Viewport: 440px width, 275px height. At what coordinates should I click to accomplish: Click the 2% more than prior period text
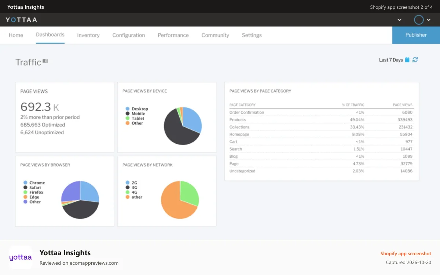(x=50, y=117)
